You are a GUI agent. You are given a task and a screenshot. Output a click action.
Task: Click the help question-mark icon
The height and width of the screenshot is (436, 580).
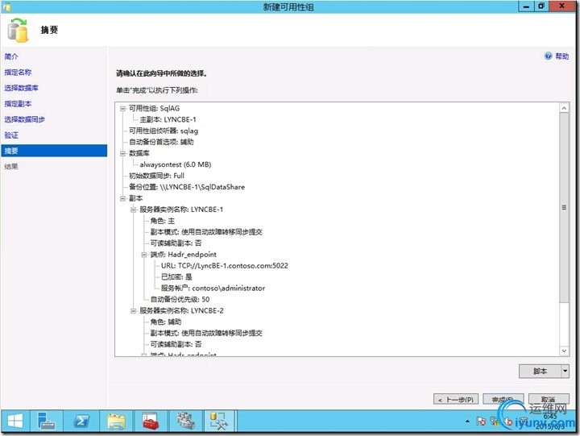(x=549, y=56)
